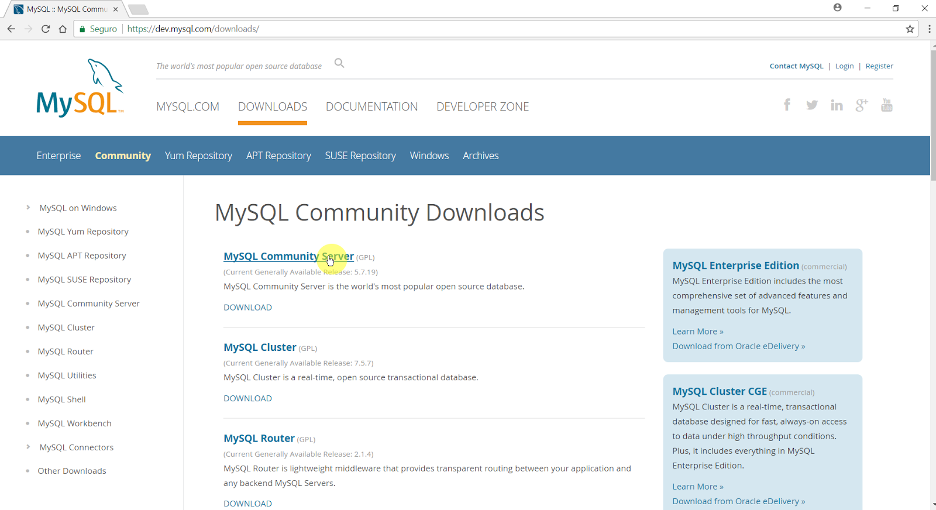Select MySQL SUSE Repository in sidebar
The height and width of the screenshot is (510, 936).
(x=84, y=280)
